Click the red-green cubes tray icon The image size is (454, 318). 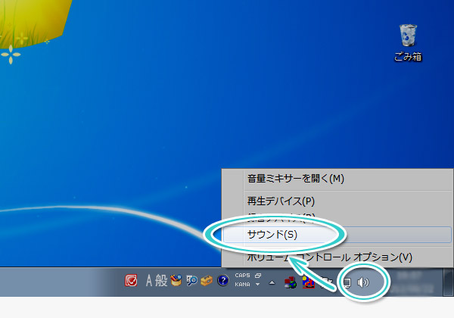pyautogui.click(x=291, y=282)
